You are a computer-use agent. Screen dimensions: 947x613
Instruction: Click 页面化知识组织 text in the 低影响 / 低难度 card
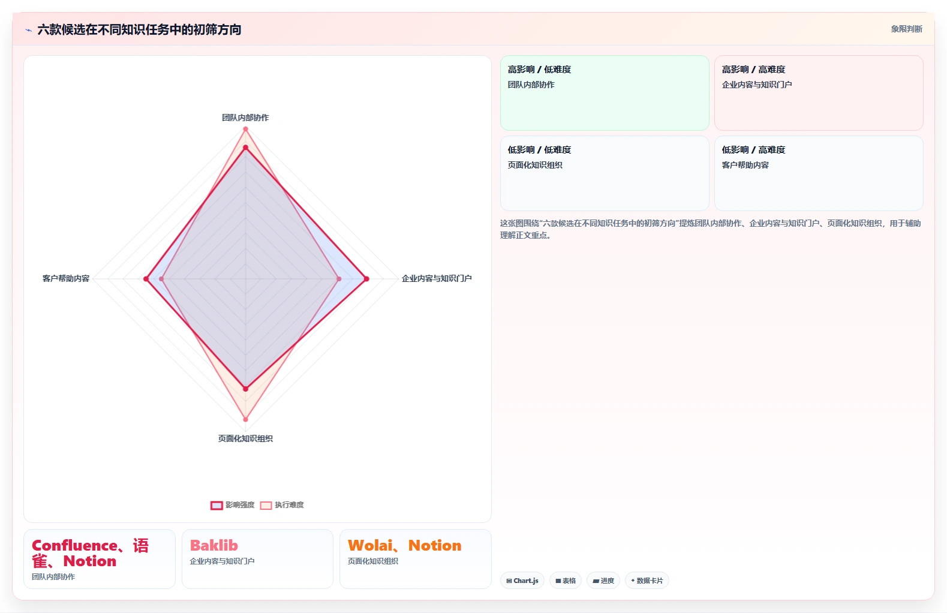pyautogui.click(x=535, y=165)
